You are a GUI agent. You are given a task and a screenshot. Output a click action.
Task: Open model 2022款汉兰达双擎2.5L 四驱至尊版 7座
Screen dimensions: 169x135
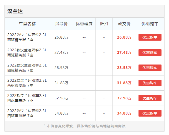click(x=27, y=113)
